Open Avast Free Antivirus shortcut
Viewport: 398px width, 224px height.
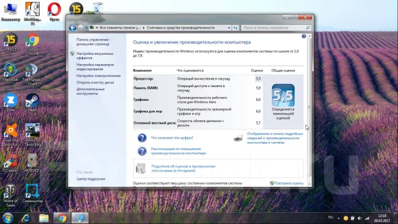(11, 134)
